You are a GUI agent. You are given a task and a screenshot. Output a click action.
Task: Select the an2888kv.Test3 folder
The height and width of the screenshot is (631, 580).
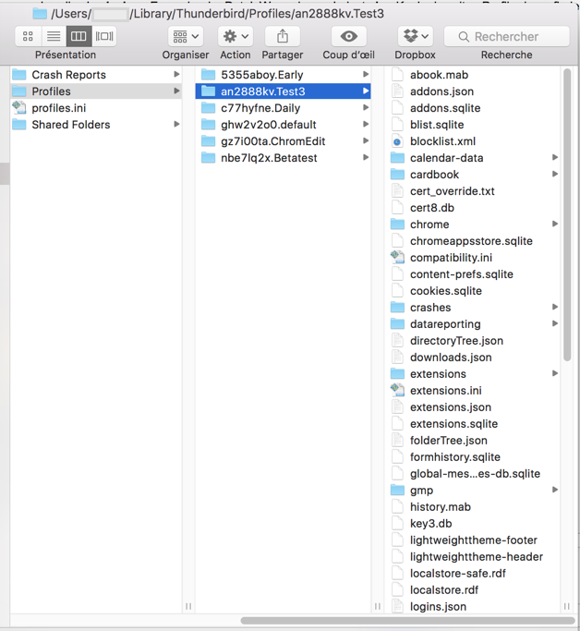pos(283,91)
